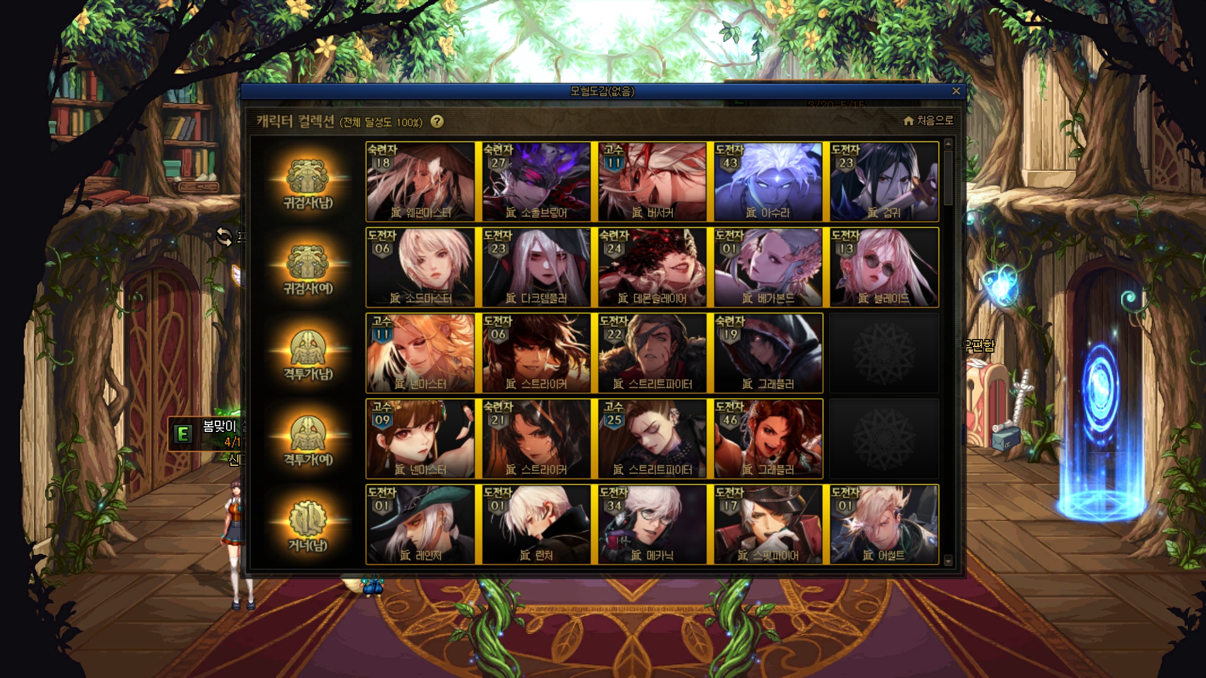Open the 메카닉 character card

(x=652, y=524)
